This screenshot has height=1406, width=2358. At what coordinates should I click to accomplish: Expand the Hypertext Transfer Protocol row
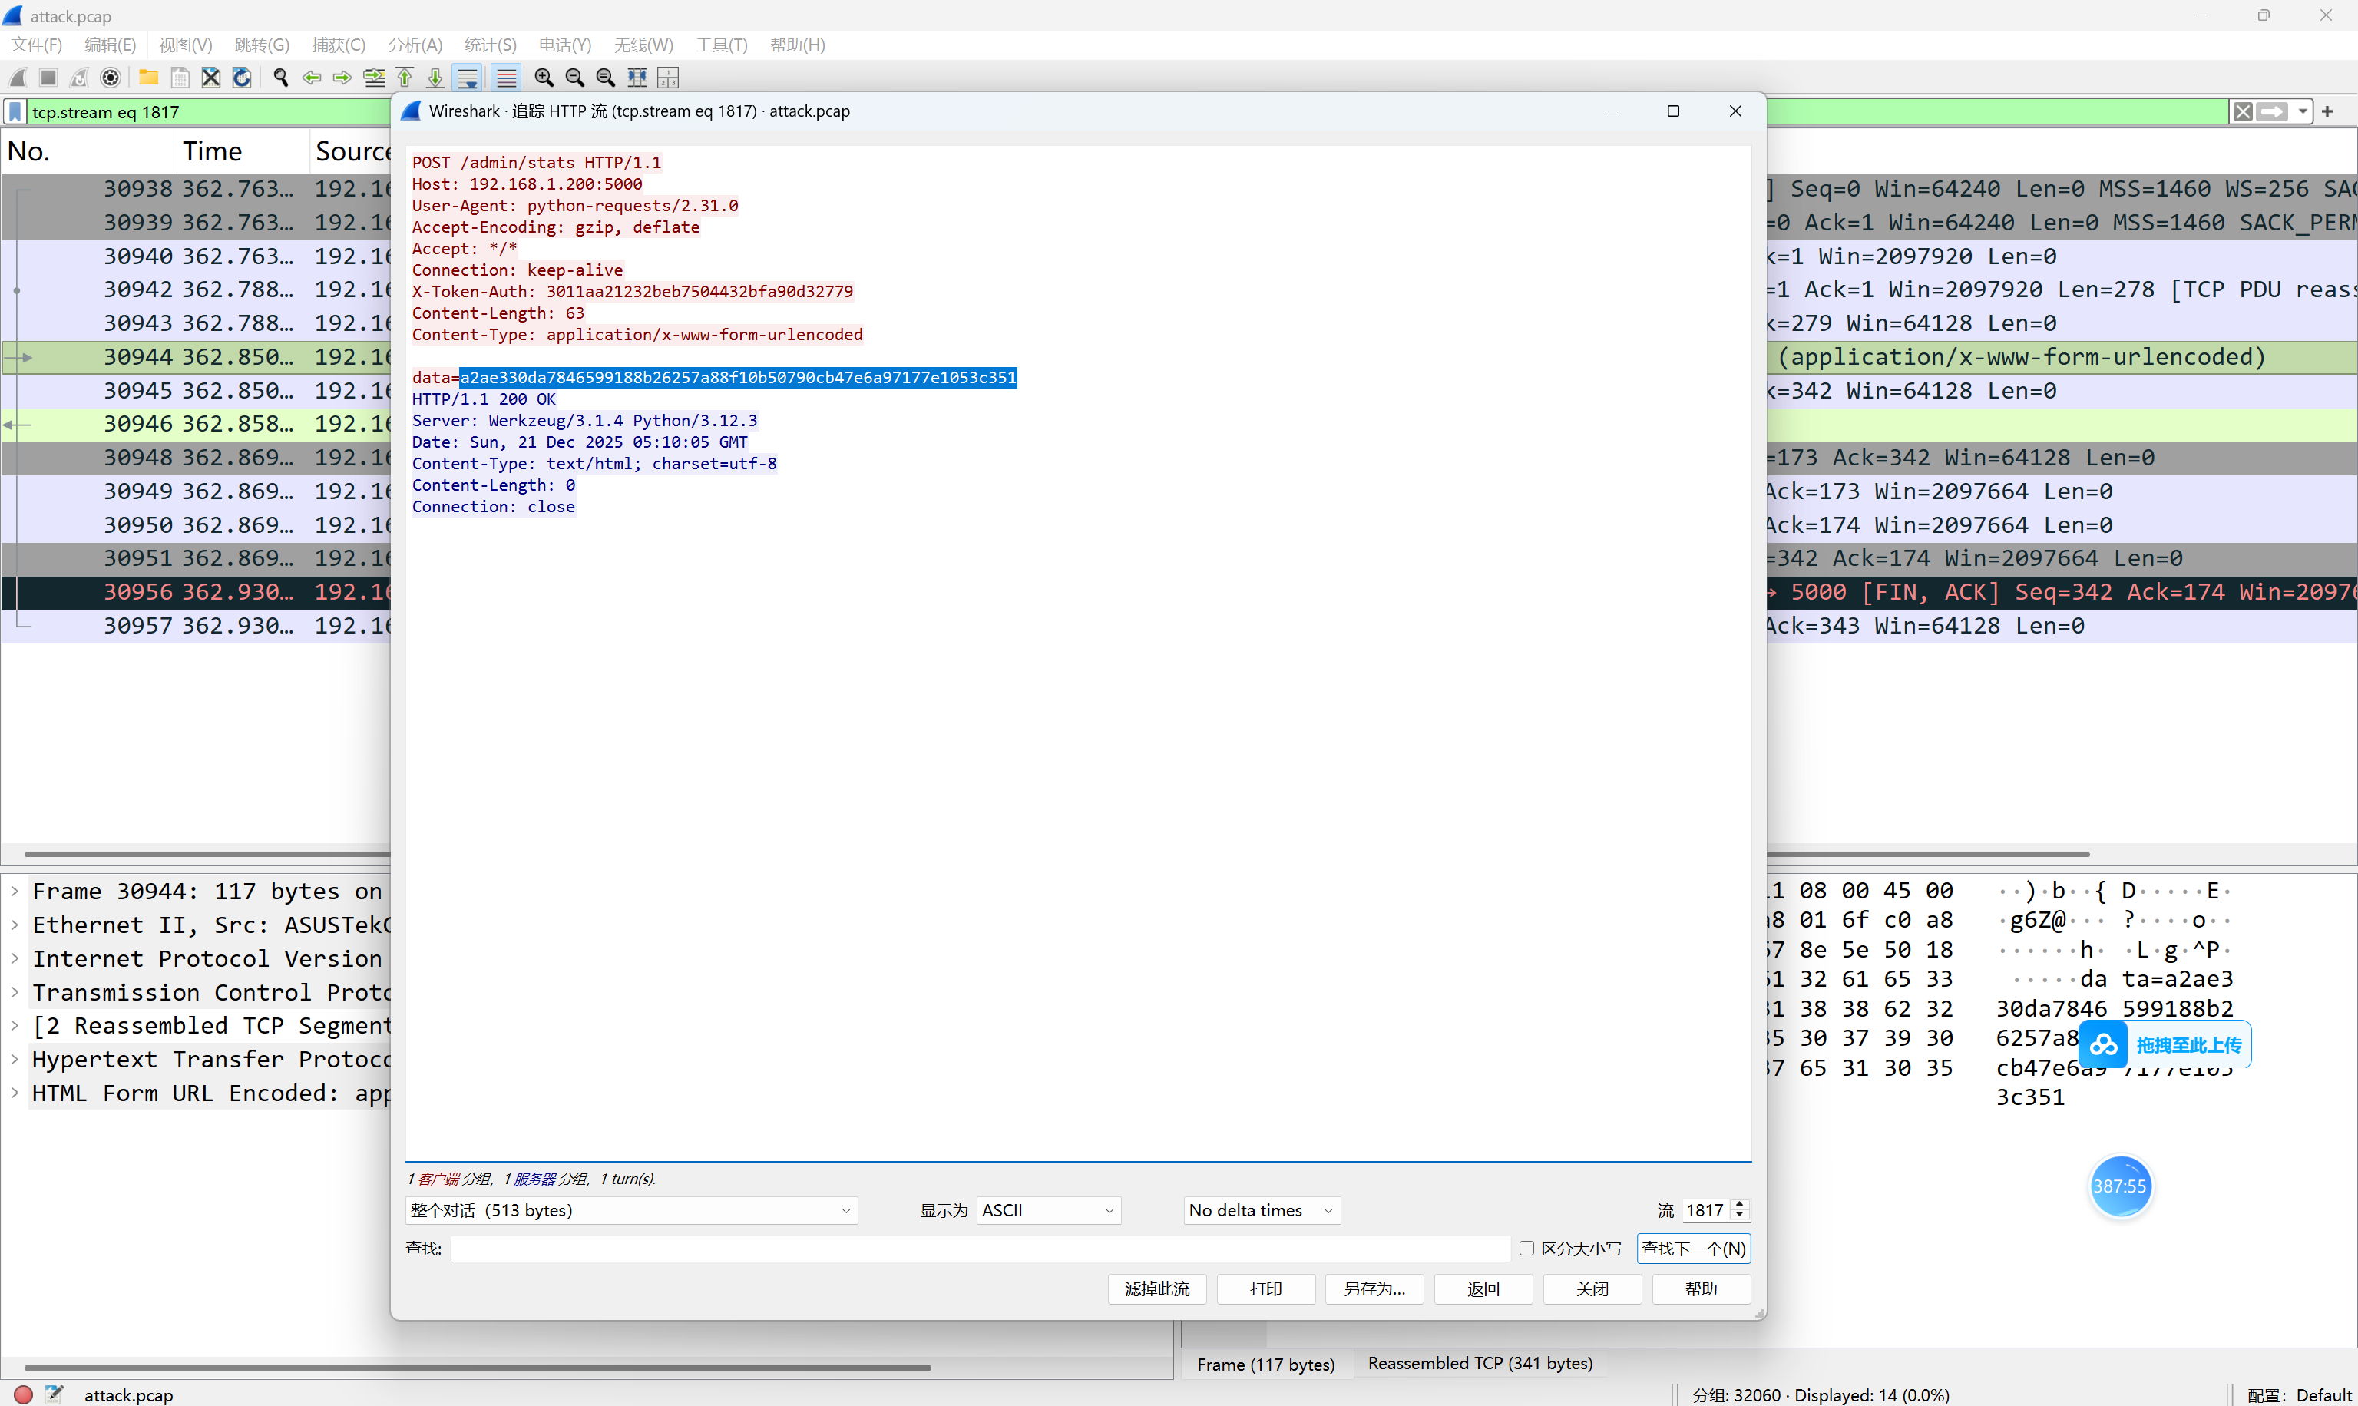pyautogui.click(x=15, y=1059)
